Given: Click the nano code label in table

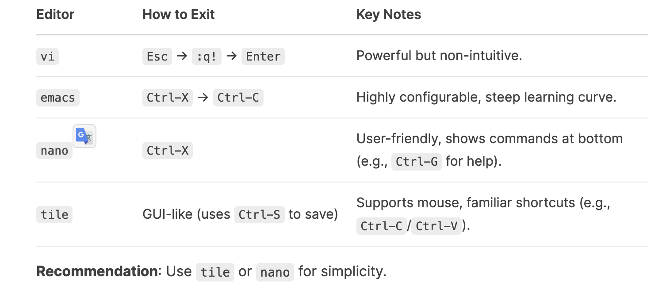Looking at the screenshot, I should 54,151.
